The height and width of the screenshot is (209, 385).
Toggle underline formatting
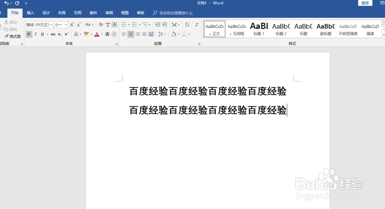click(x=42, y=34)
